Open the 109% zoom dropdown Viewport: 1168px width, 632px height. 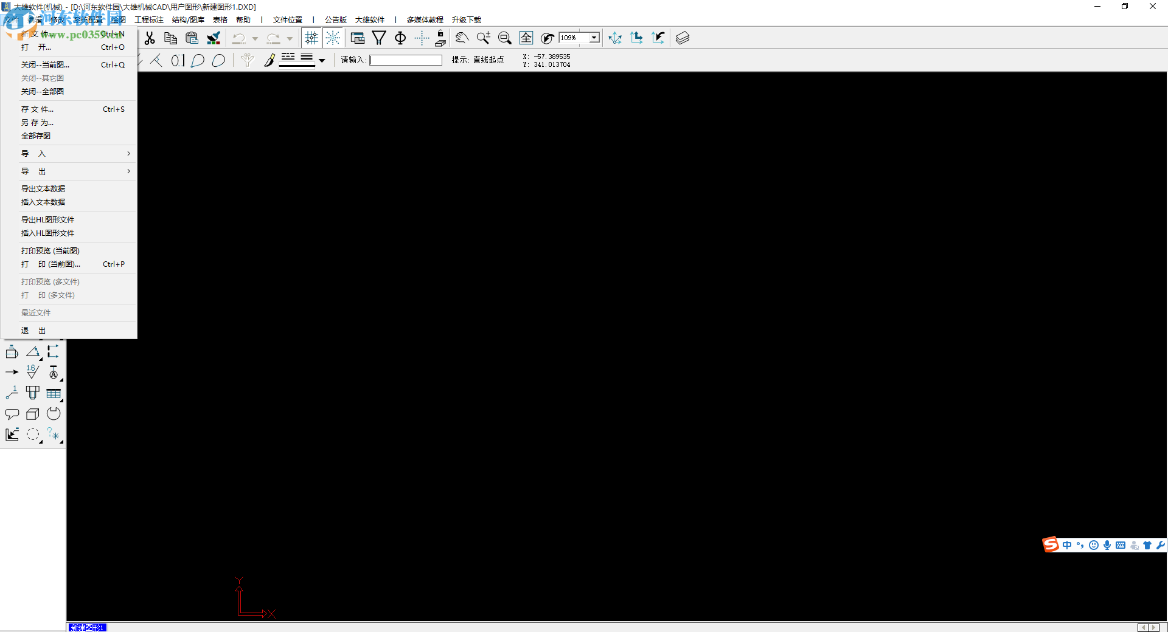tap(594, 38)
